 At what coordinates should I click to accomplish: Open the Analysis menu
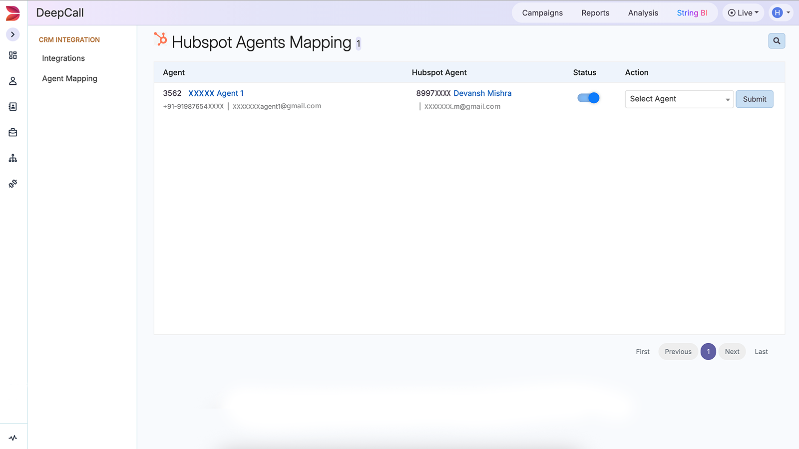click(643, 13)
